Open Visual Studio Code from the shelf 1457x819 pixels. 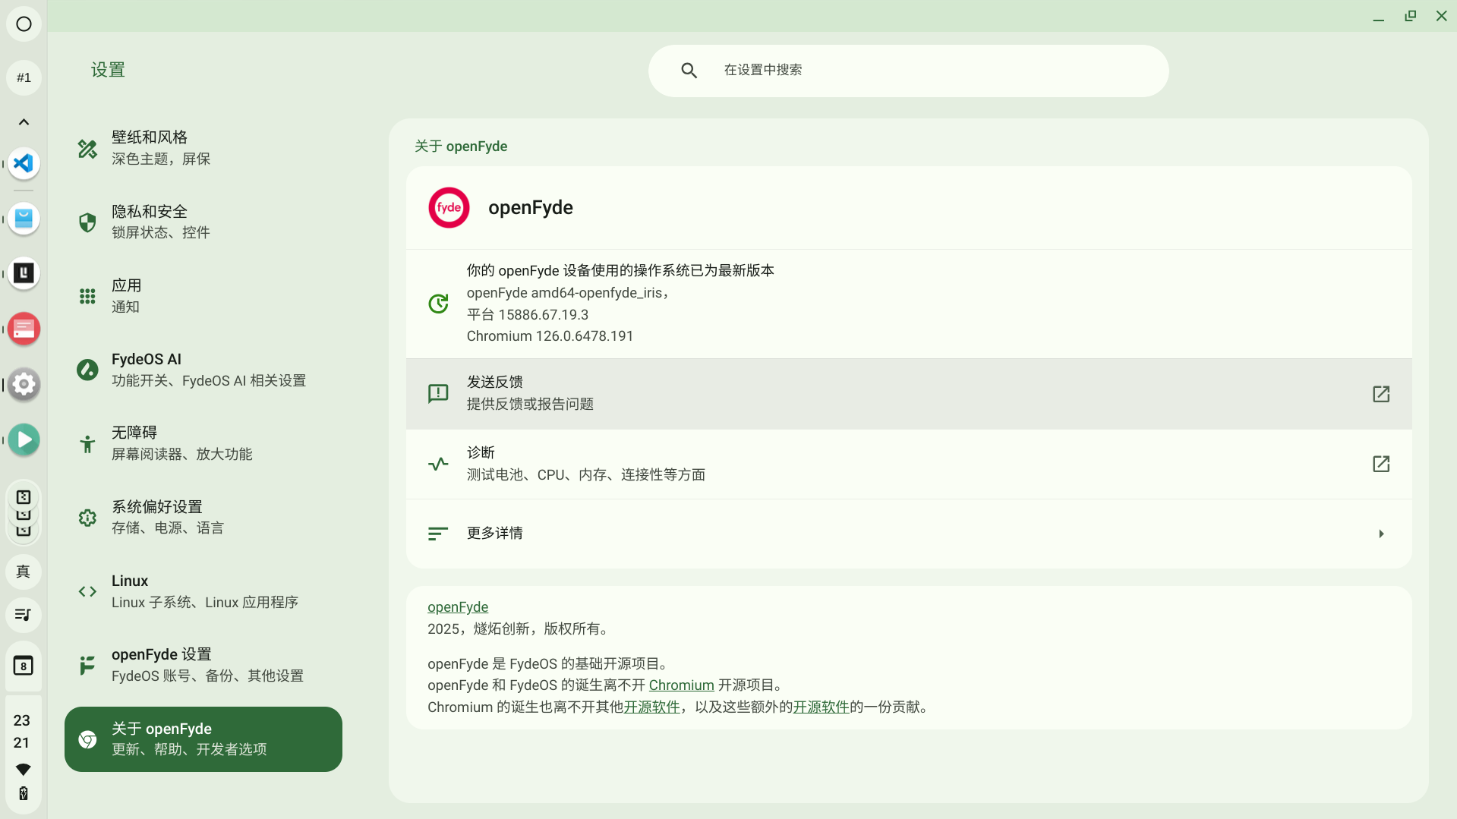24,163
